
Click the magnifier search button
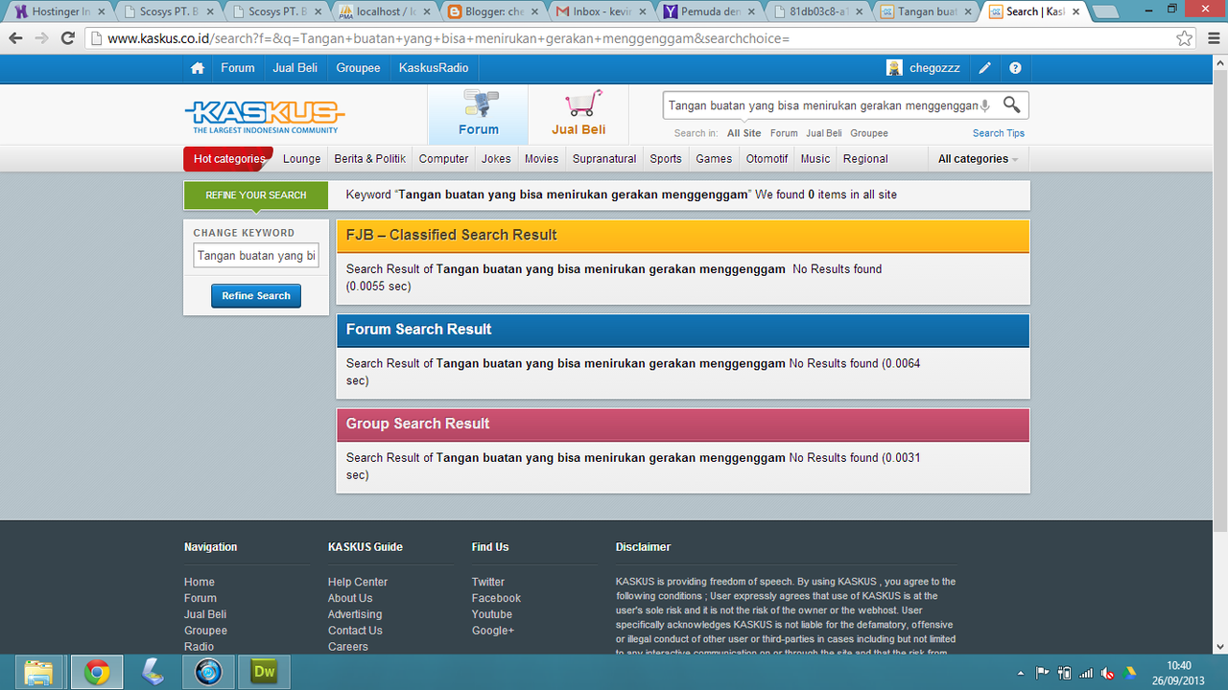(x=1011, y=104)
